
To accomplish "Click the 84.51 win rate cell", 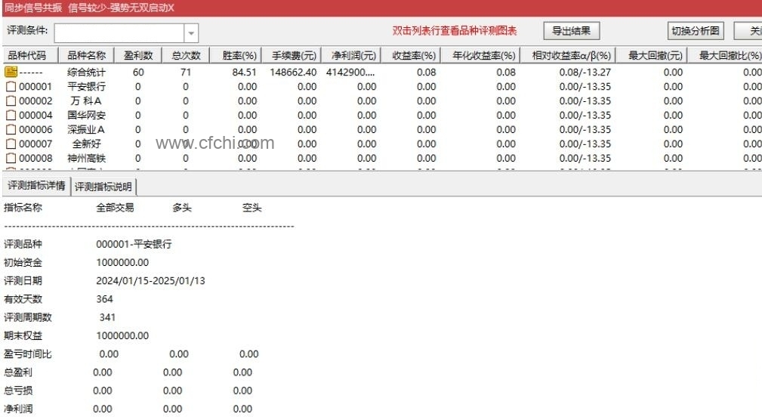I will (245, 73).
